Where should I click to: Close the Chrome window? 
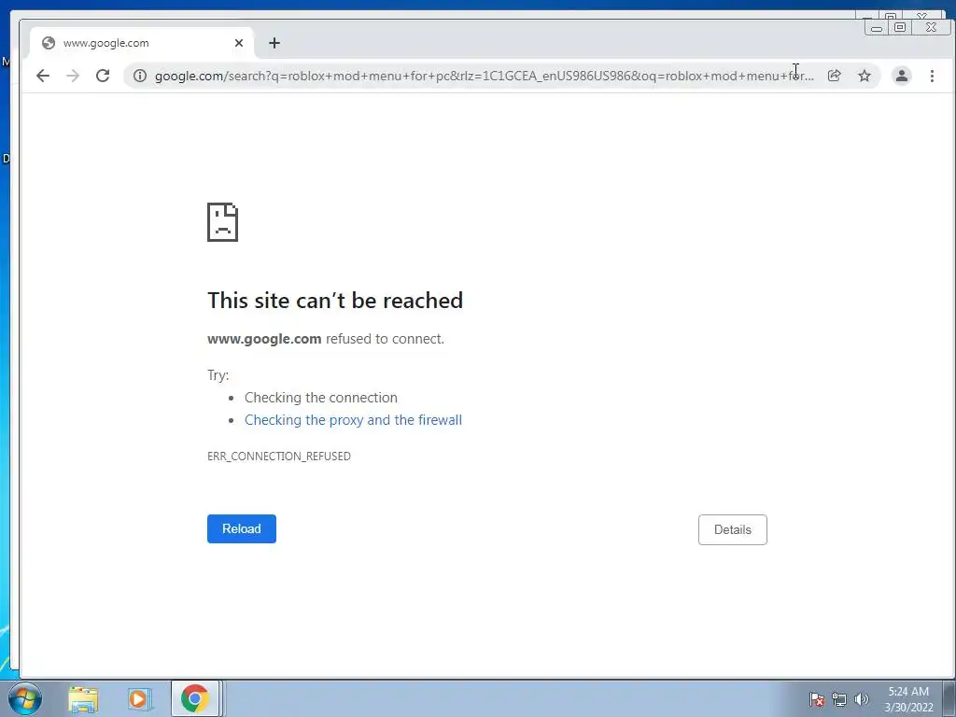pos(931,27)
